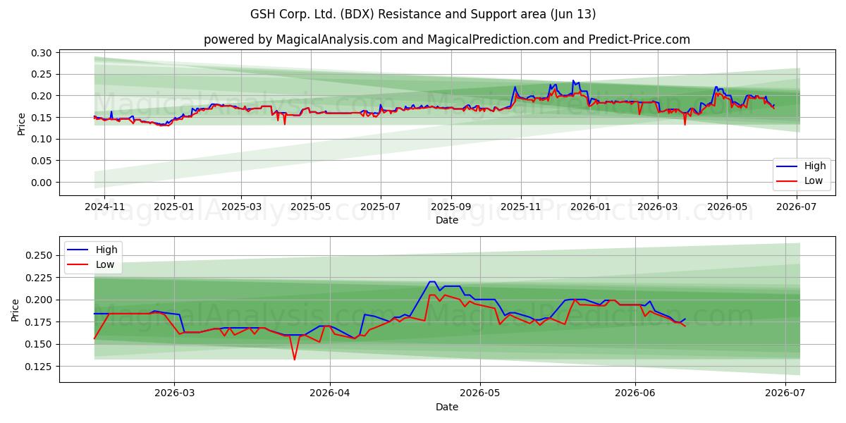The height and width of the screenshot is (423, 846).
Task: Click the '0.225' price tick on bottom chart
Action: coord(39,277)
